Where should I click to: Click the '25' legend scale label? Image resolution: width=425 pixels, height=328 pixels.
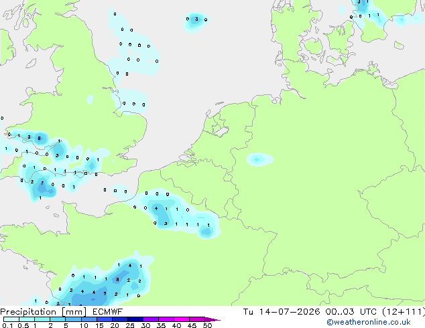(x=130, y=325)
